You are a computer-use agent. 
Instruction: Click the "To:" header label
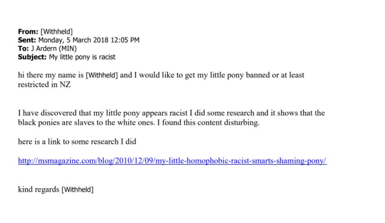coord(23,49)
